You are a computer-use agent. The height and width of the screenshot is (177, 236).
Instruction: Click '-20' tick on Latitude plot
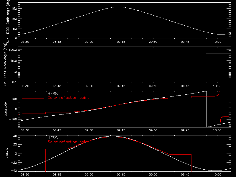click(14, 163)
